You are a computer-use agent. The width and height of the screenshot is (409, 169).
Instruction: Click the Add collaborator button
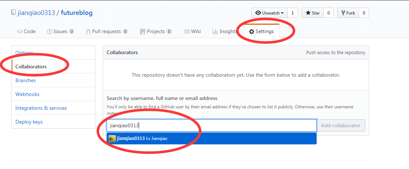point(341,125)
